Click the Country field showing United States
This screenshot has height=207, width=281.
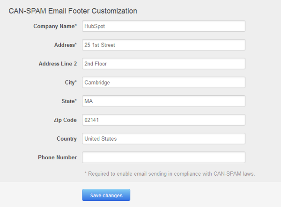point(163,139)
